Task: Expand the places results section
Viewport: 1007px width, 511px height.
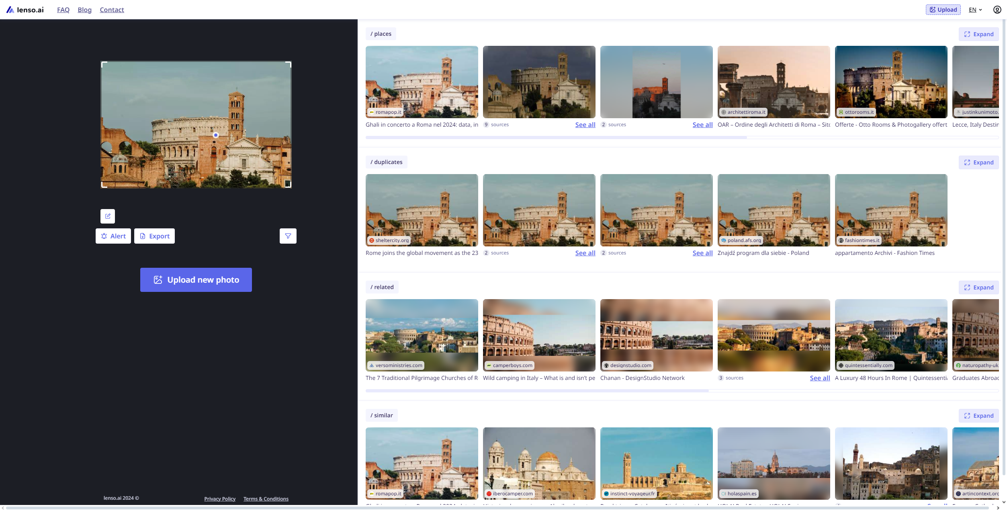Action: pyautogui.click(x=978, y=34)
